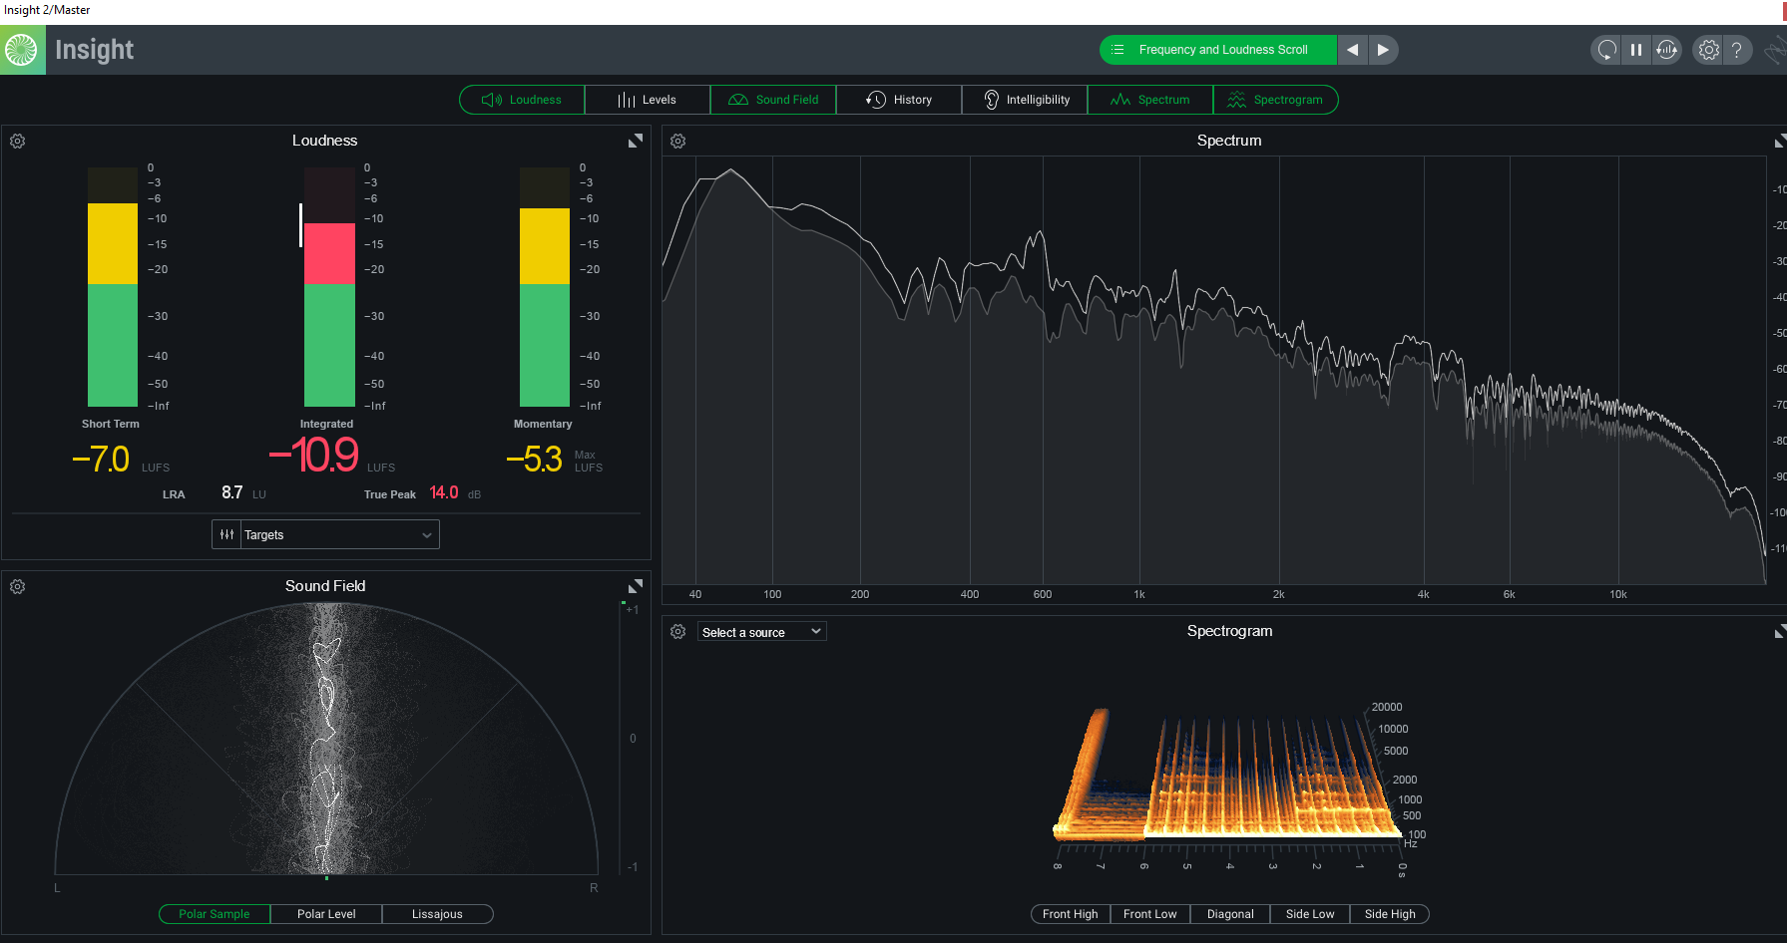
Task: Maximize the Sound Field panel
Action: point(635,586)
